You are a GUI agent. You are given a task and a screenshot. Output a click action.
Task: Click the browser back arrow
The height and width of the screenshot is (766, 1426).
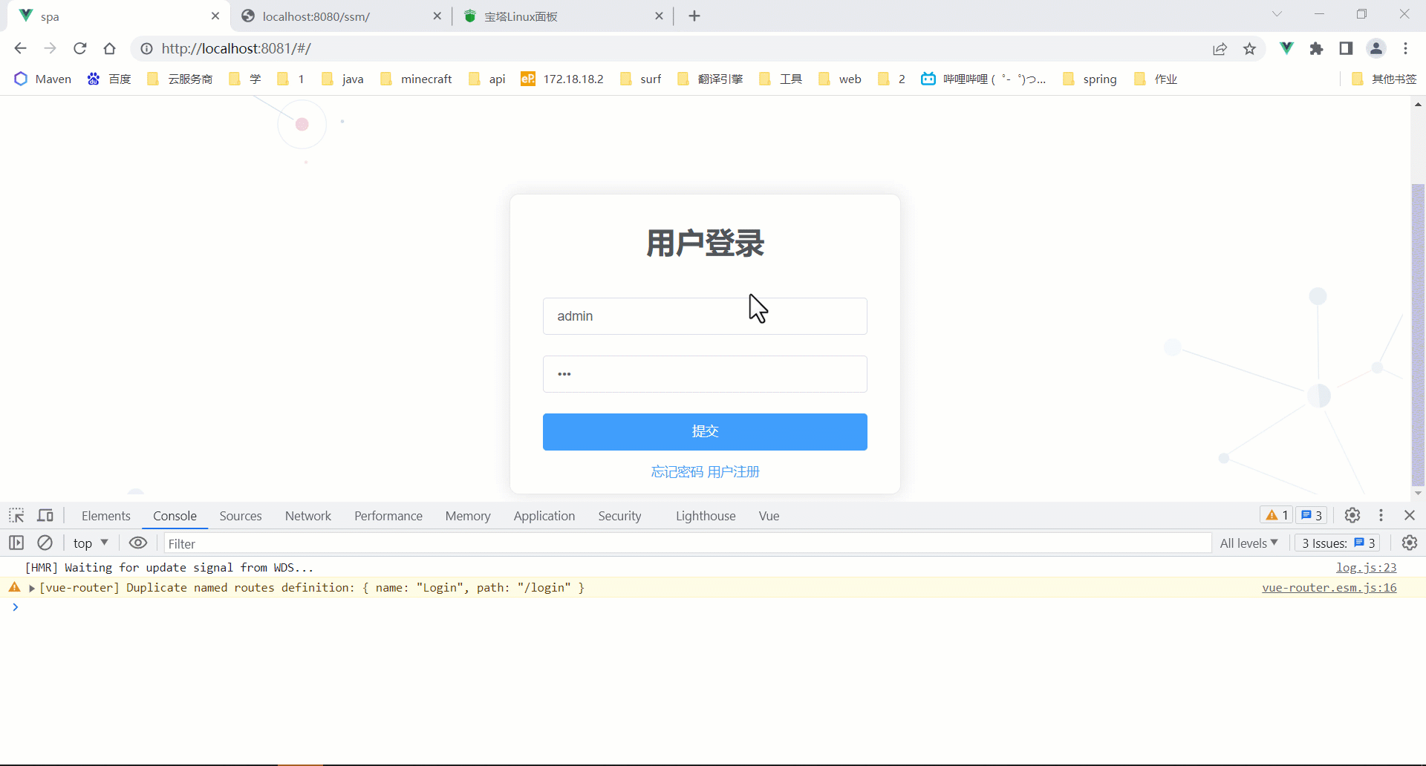(20, 48)
